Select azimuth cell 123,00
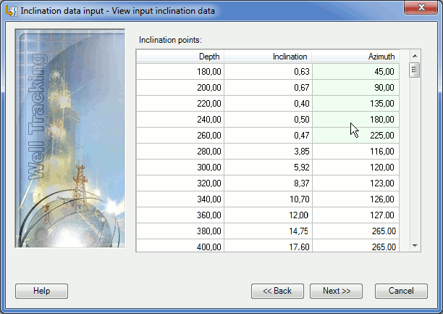Image resolution: width=443 pixels, height=314 pixels. pyautogui.click(x=355, y=183)
